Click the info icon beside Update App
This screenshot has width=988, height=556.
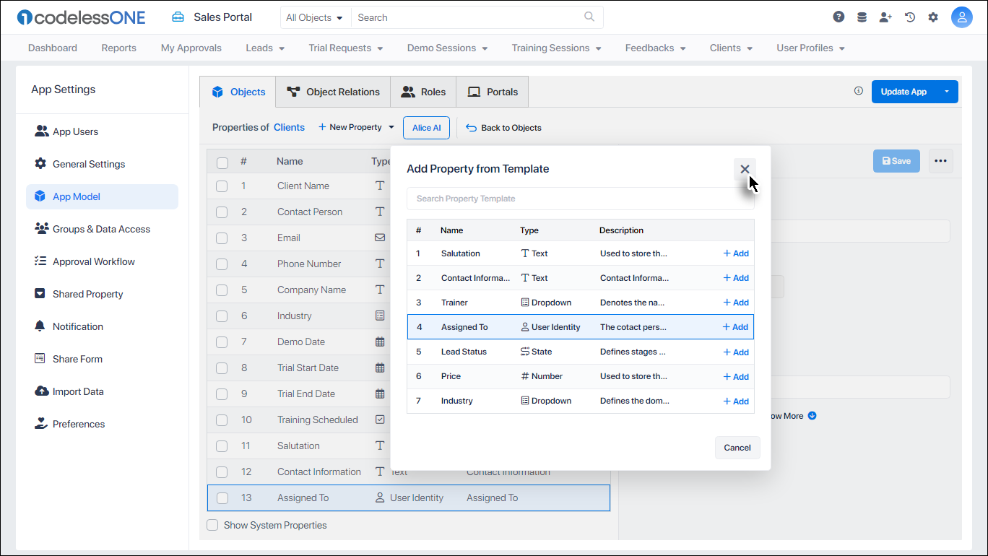[x=859, y=91]
